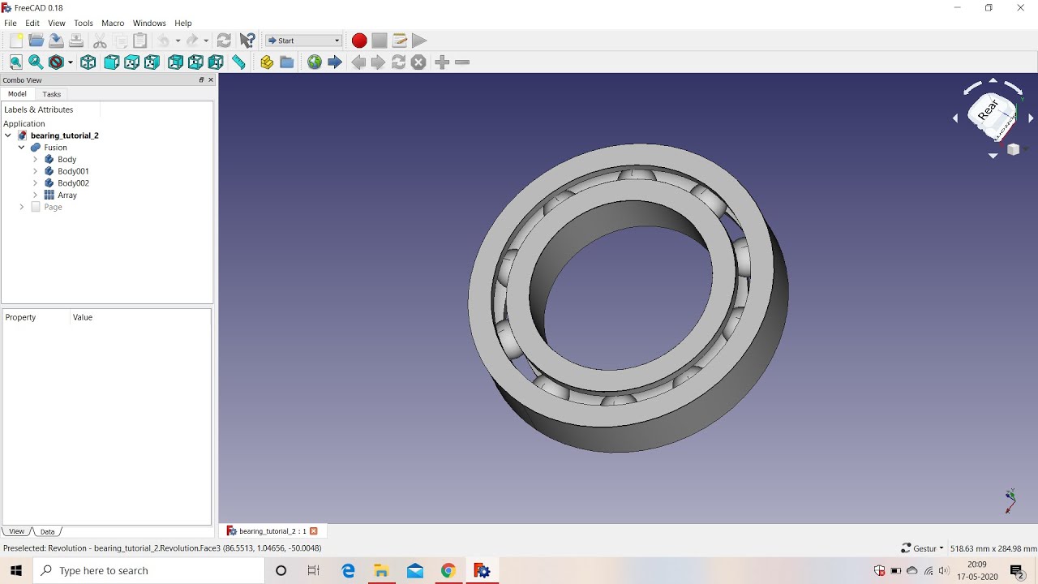Expand the Body tree node
Screen dimensions: 1038x584
point(35,160)
